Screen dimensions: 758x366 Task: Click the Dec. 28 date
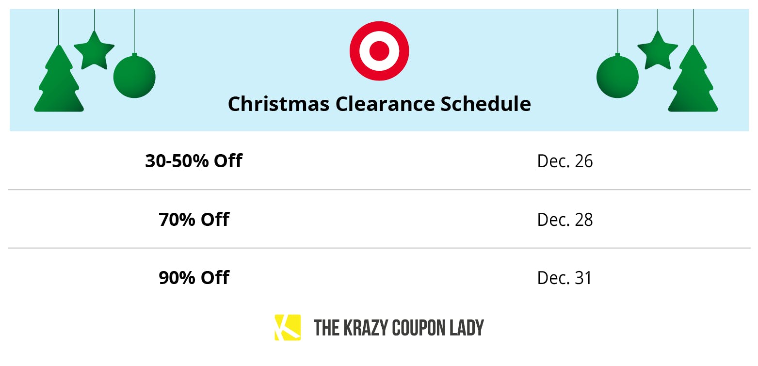(x=565, y=220)
